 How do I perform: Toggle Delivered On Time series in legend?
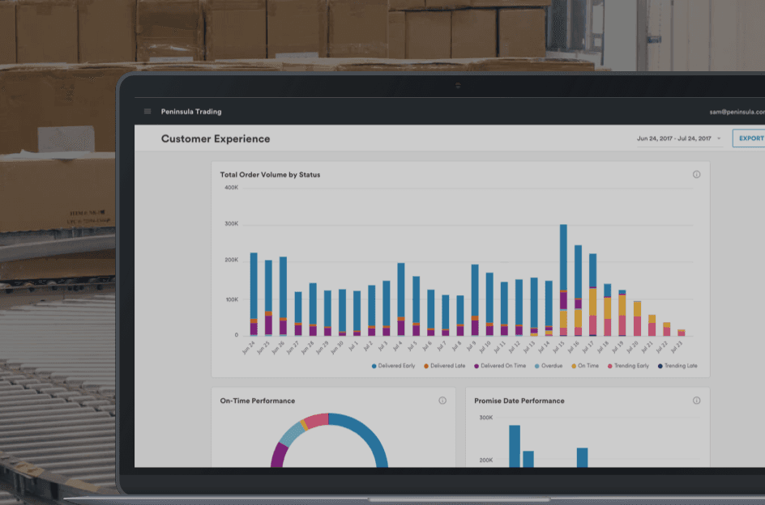point(504,366)
